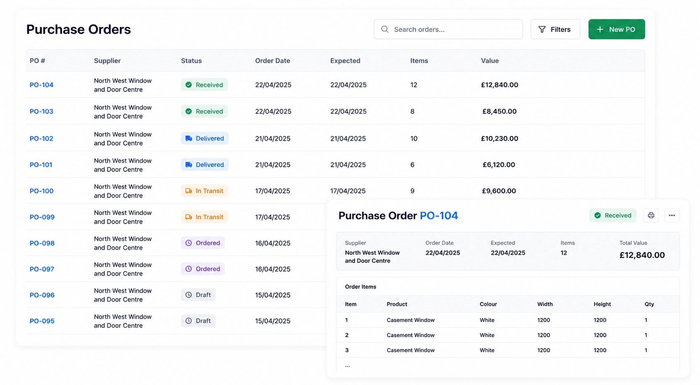Click the checkmark icon in PO-104 row status
Viewport: 700px width, 385px height.
coord(189,85)
